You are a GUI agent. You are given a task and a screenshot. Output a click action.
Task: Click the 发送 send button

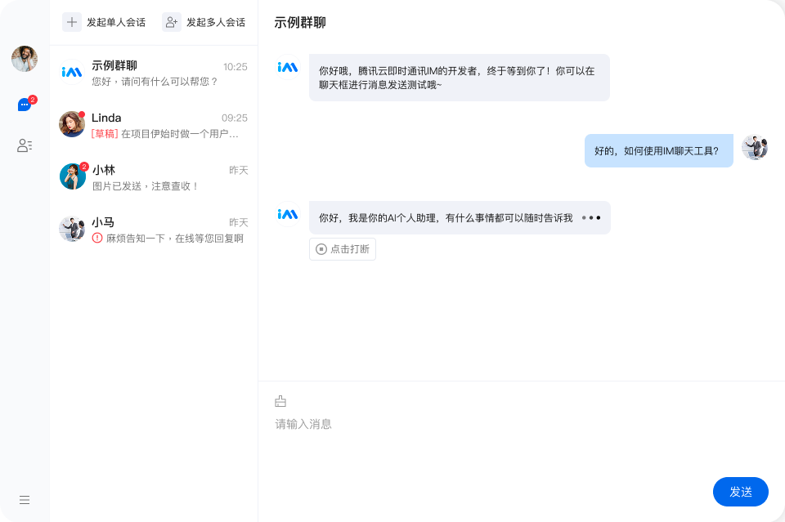[x=741, y=492]
